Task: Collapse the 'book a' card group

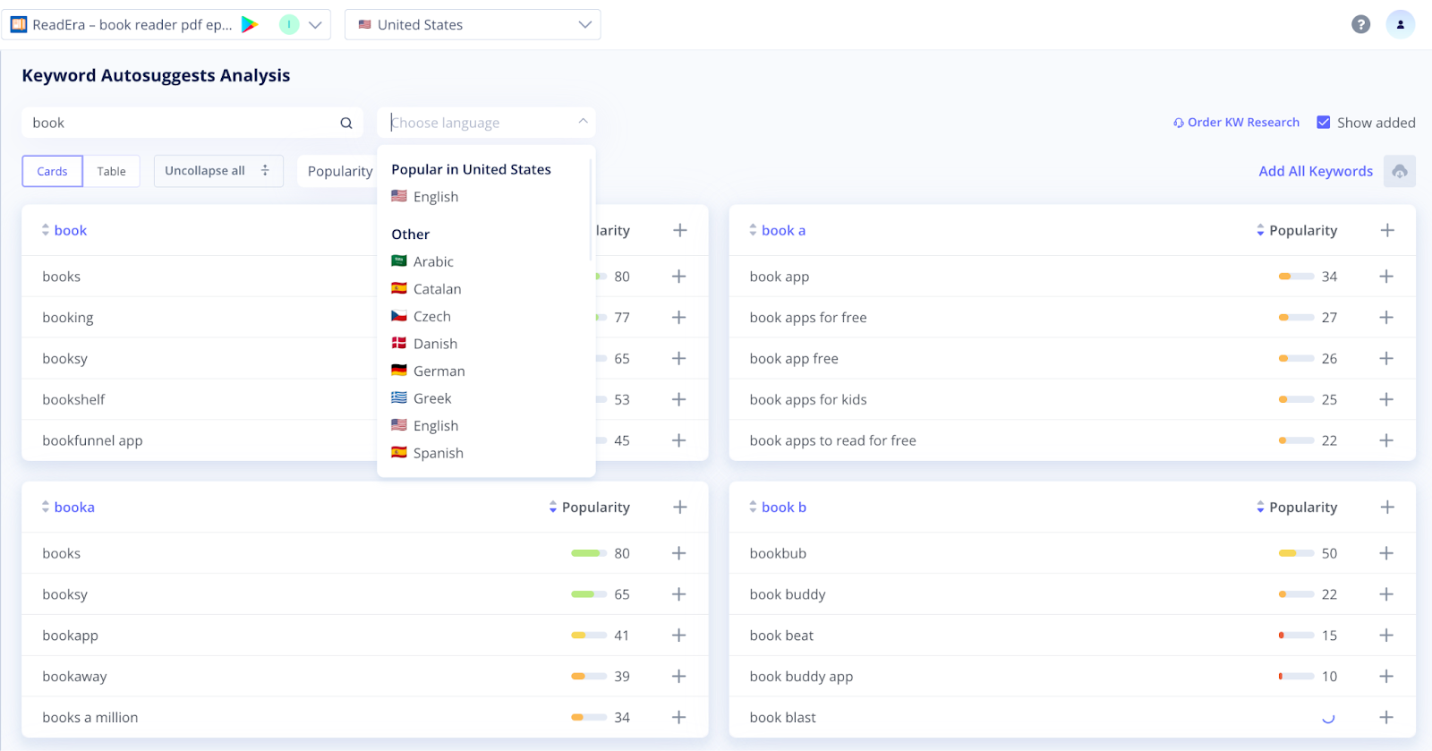Action: pos(753,231)
